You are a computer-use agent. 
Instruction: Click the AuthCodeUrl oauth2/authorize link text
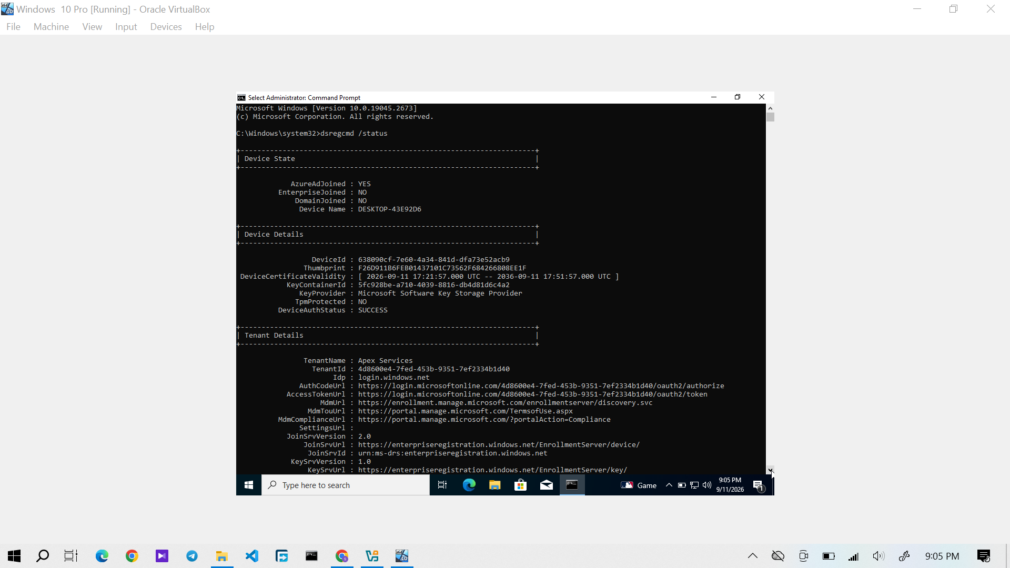tap(541, 386)
